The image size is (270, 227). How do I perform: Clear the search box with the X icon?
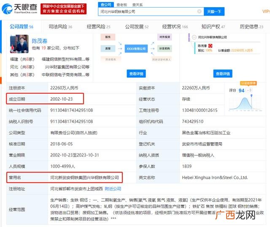[x=199, y=11]
